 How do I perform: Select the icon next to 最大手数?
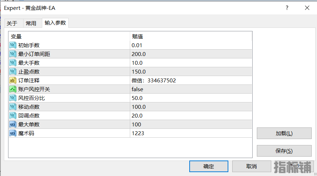click(x=13, y=63)
